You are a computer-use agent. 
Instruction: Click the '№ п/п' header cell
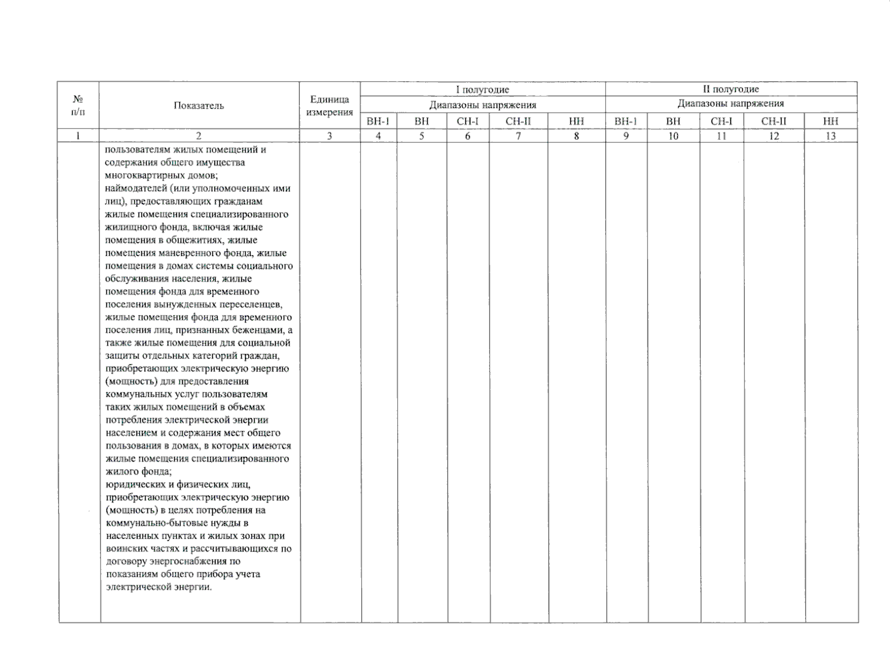pyautogui.click(x=78, y=106)
